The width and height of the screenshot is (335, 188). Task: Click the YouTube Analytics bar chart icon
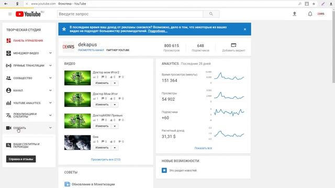[x=8, y=103]
